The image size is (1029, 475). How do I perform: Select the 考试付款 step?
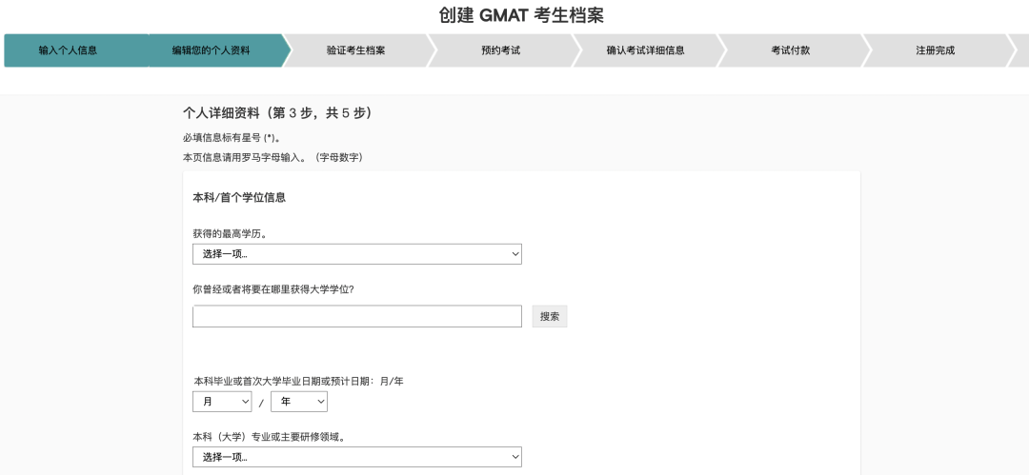[790, 50]
